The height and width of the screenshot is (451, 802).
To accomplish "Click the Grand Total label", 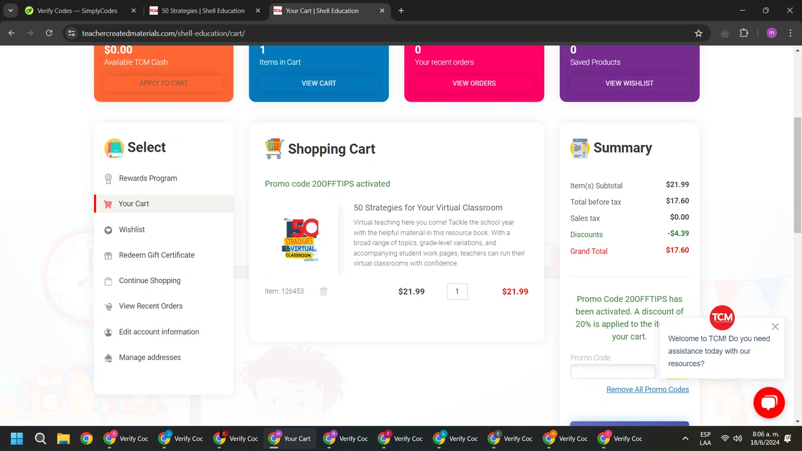I will (x=589, y=251).
